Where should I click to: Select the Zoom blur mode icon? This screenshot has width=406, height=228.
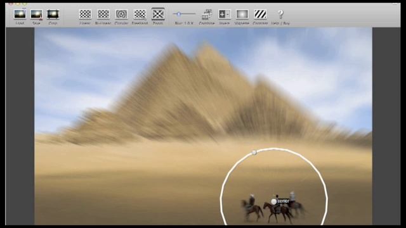(x=158, y=14)
